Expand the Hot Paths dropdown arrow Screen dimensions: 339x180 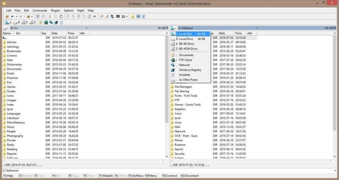click(32, 17)
